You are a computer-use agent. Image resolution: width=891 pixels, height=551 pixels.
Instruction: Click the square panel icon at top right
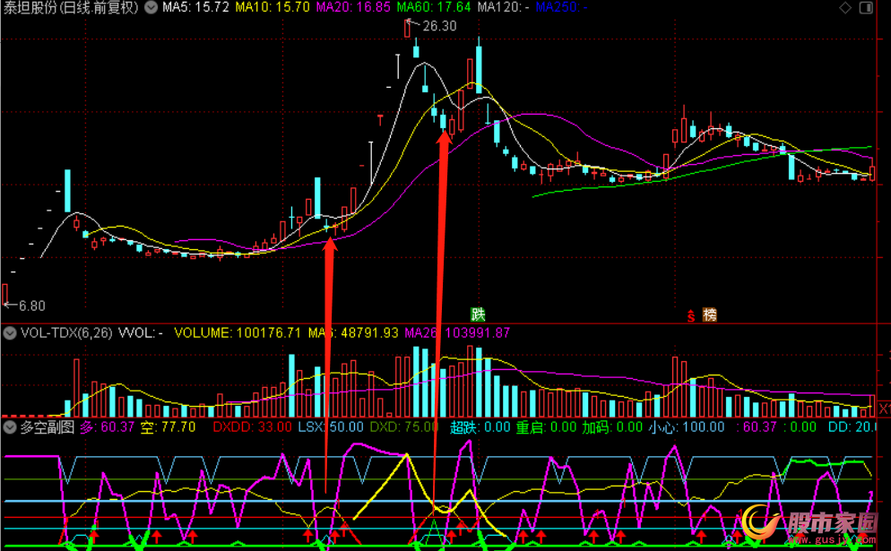[869, 8]
